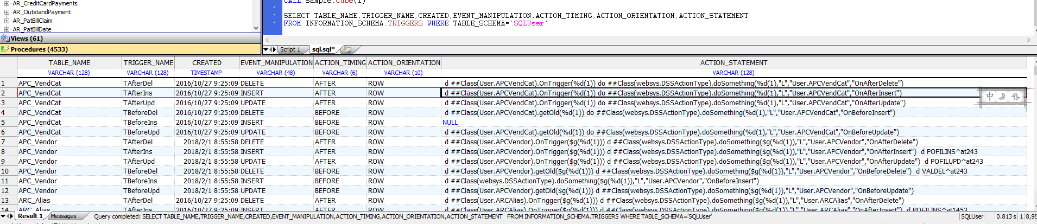
Task: Click the ACTION_STATEMENT column header
Action: pos(734,63)
